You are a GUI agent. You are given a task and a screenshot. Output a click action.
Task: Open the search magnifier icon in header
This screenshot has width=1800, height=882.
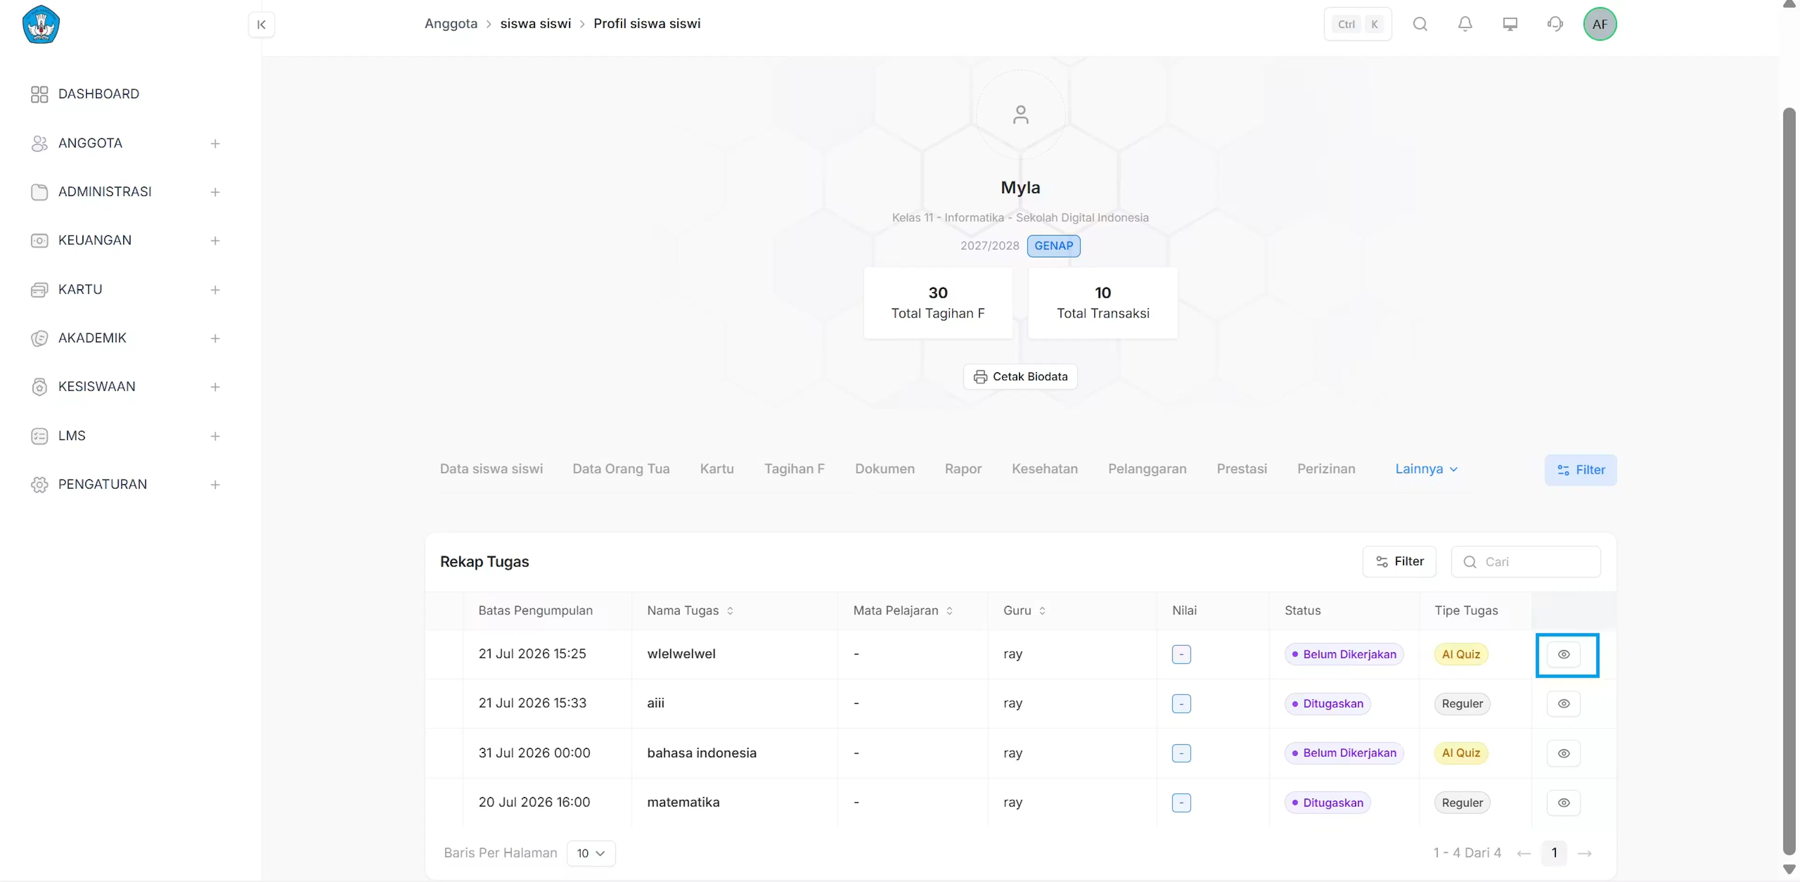point(1420,24)
